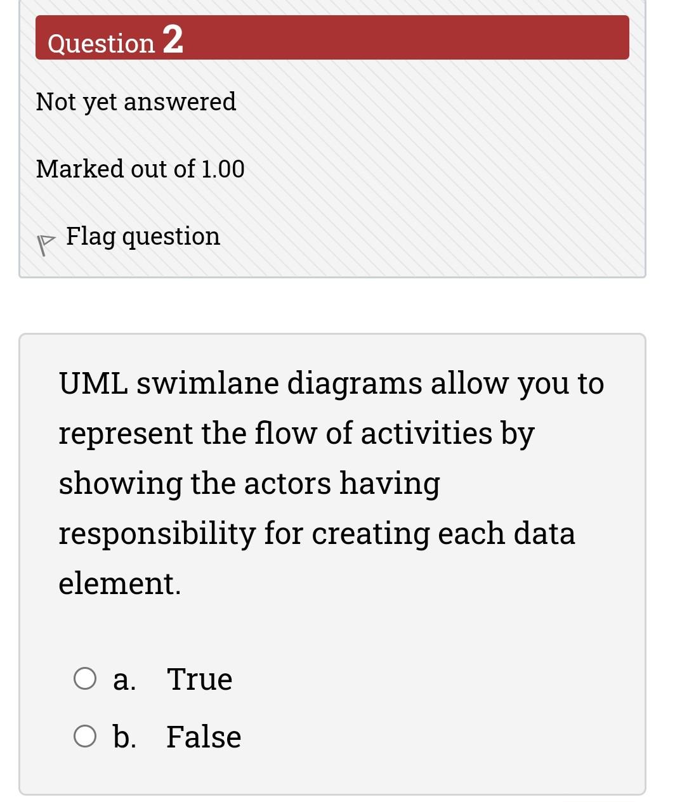Click the word Question in red header
The image size is (675, 802).
pyautogui.click(x=102, y=43)
